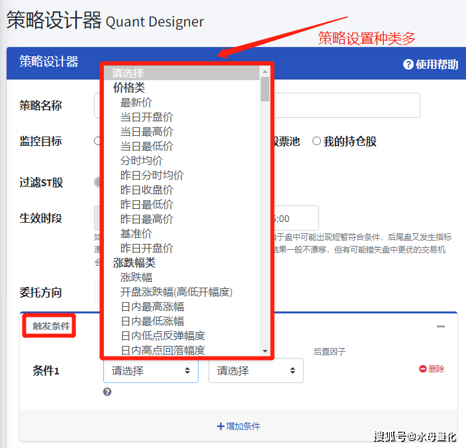The width and height of the screenshot is (466, 448).
Task: Click the 监控目标 label
Action: coord(41,141)
